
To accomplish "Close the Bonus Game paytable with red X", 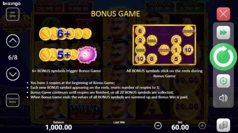I will pyautogui.click(x=223, y=14).
